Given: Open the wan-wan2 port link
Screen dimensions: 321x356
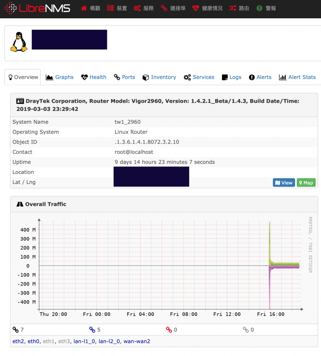Looking at the screenshot, I should (x=137, y=341).
